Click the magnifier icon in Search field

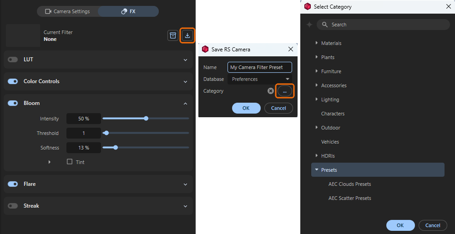(325, 25)
